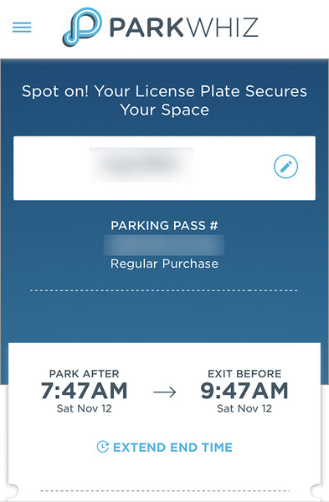329x502 pixels.
Task: Tap the Spot on! License Plate headline
Action: coord(164,100)
